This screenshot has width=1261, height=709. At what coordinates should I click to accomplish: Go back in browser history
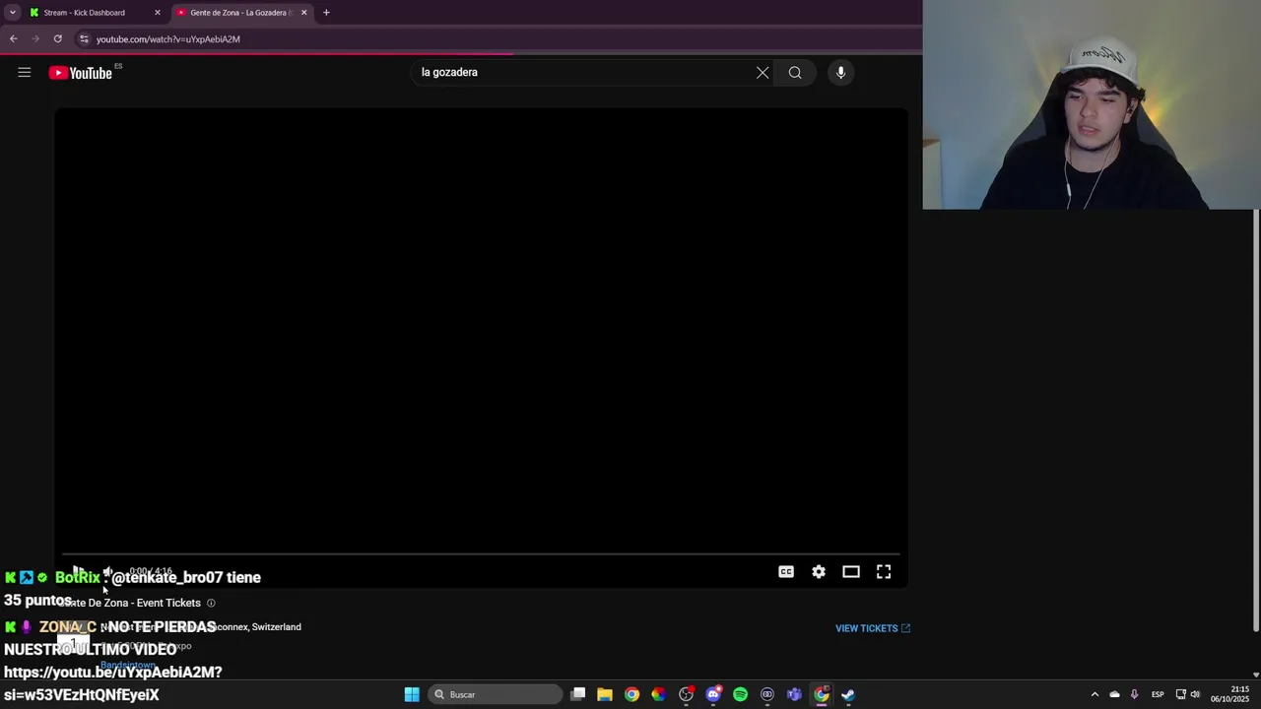point(13,38)
